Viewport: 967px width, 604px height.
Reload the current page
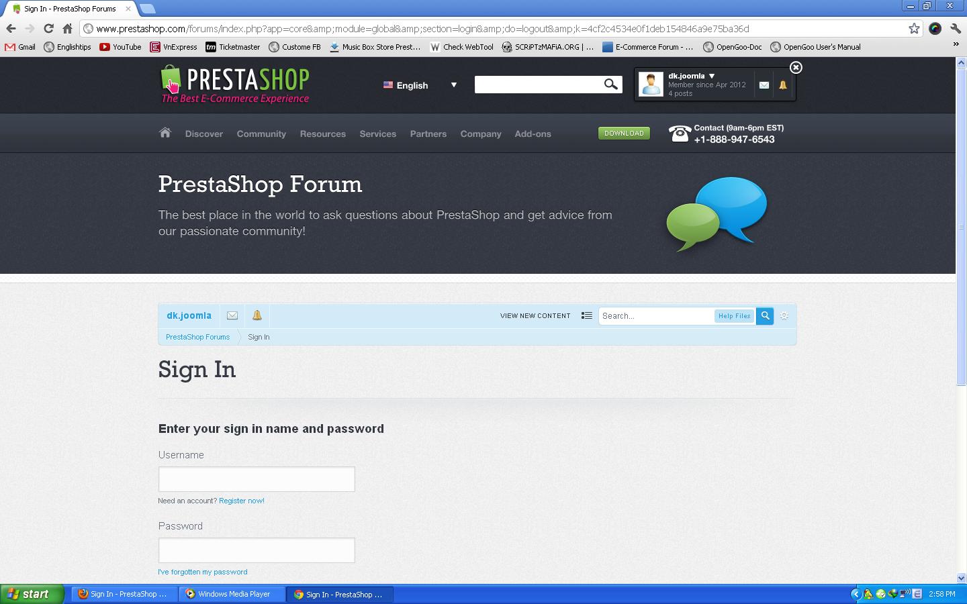coord(48,28)
